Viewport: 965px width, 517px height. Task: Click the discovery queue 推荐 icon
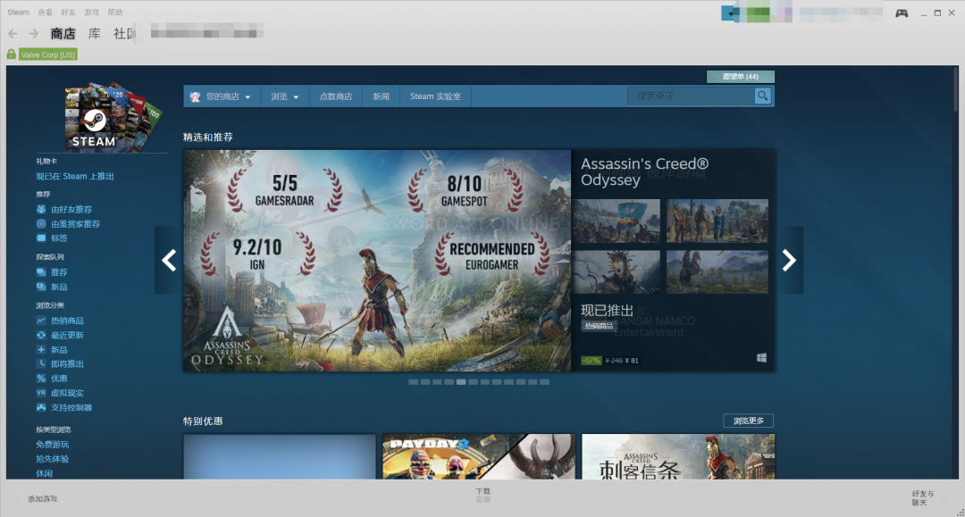pos(41,271)
